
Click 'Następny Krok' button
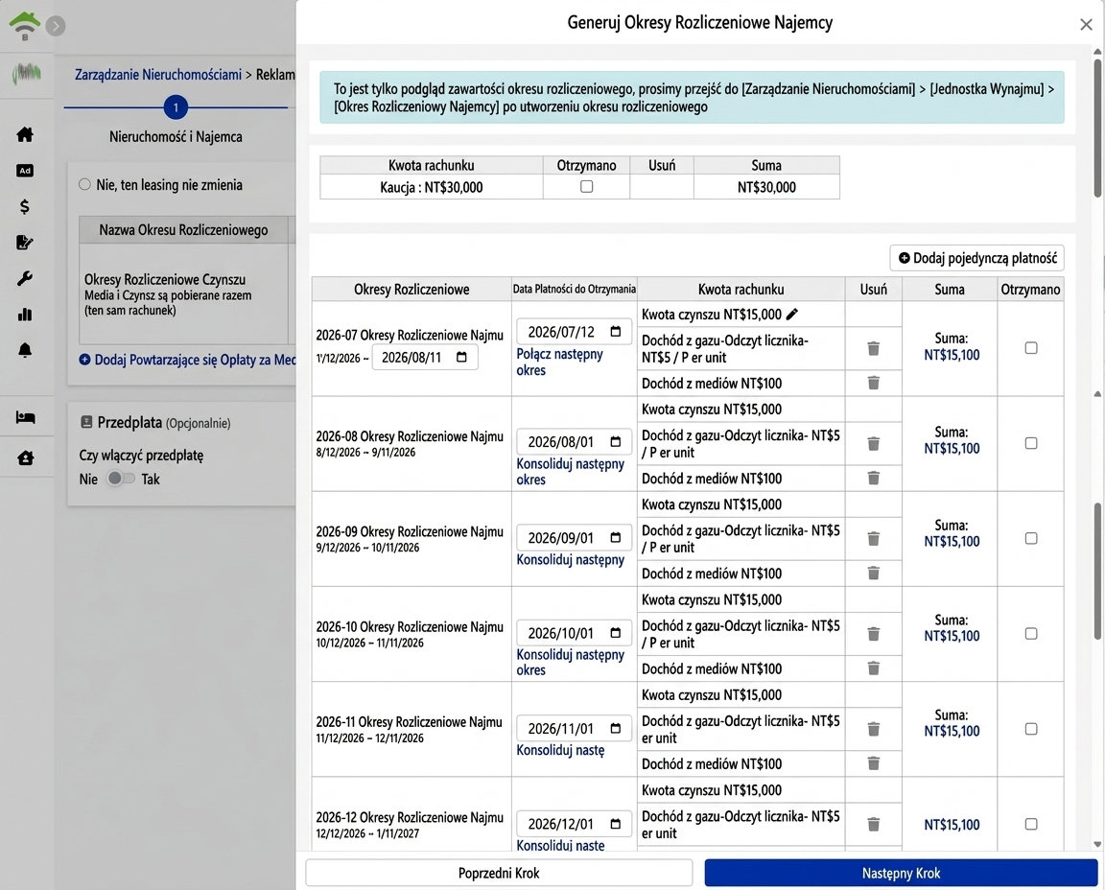[x=901, y=873]
